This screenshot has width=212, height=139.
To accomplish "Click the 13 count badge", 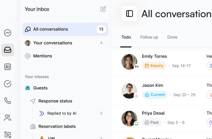I will (x=101, y=29).
